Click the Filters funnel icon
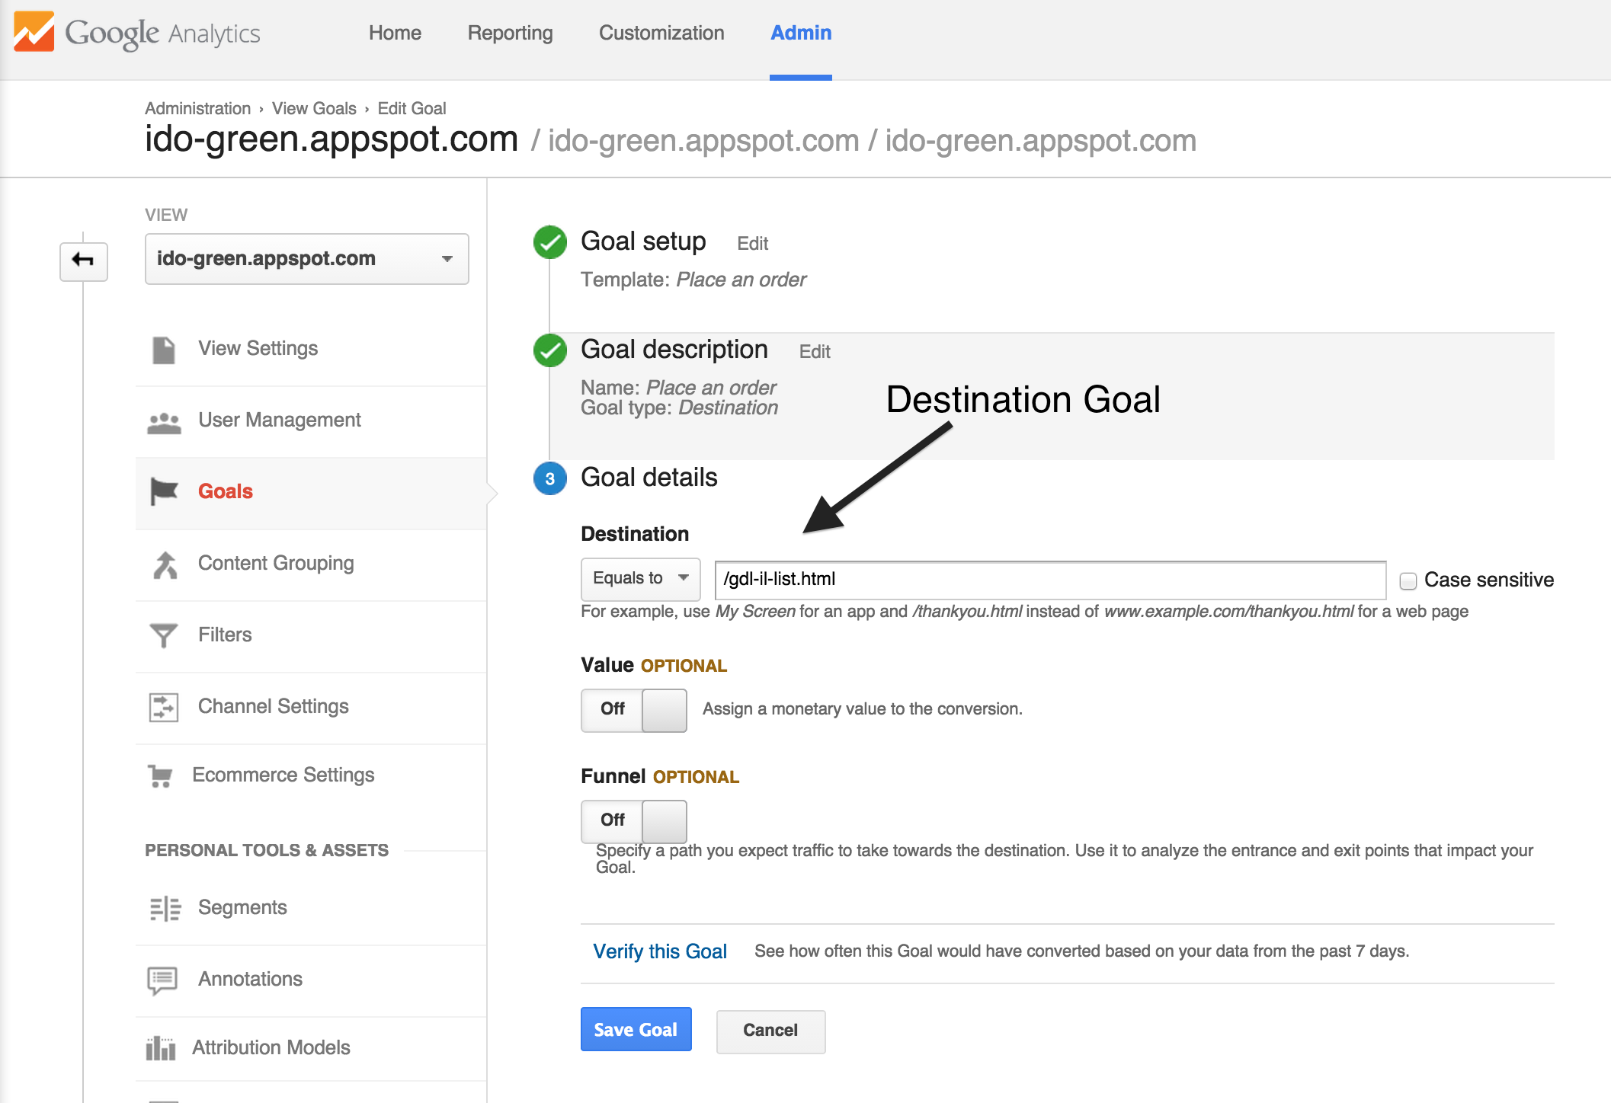The width and height of the screenshot is (1611, 1103). point(163,635)
